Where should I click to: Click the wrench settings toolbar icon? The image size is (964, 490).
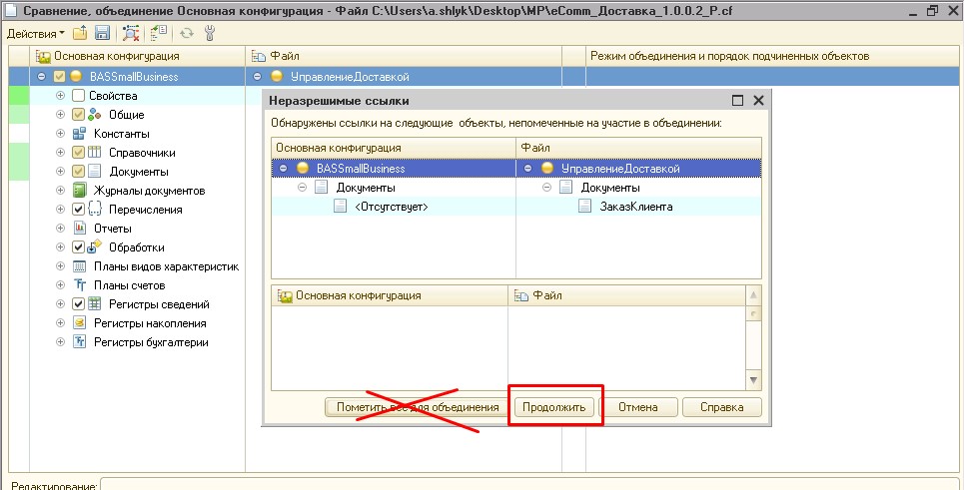209,33
